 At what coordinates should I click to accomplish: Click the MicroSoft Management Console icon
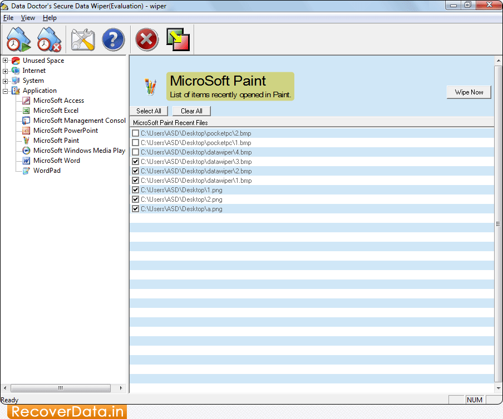26,121
